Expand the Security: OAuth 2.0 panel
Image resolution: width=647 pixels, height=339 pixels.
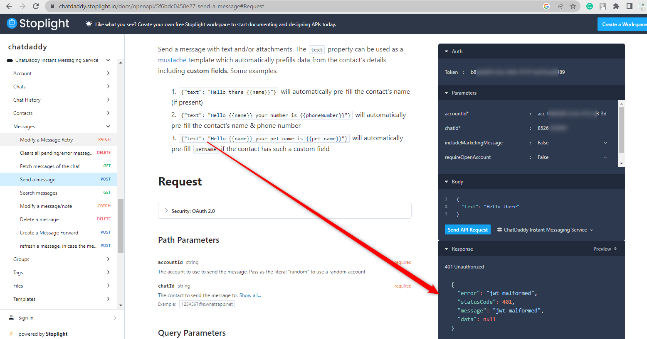285,211
